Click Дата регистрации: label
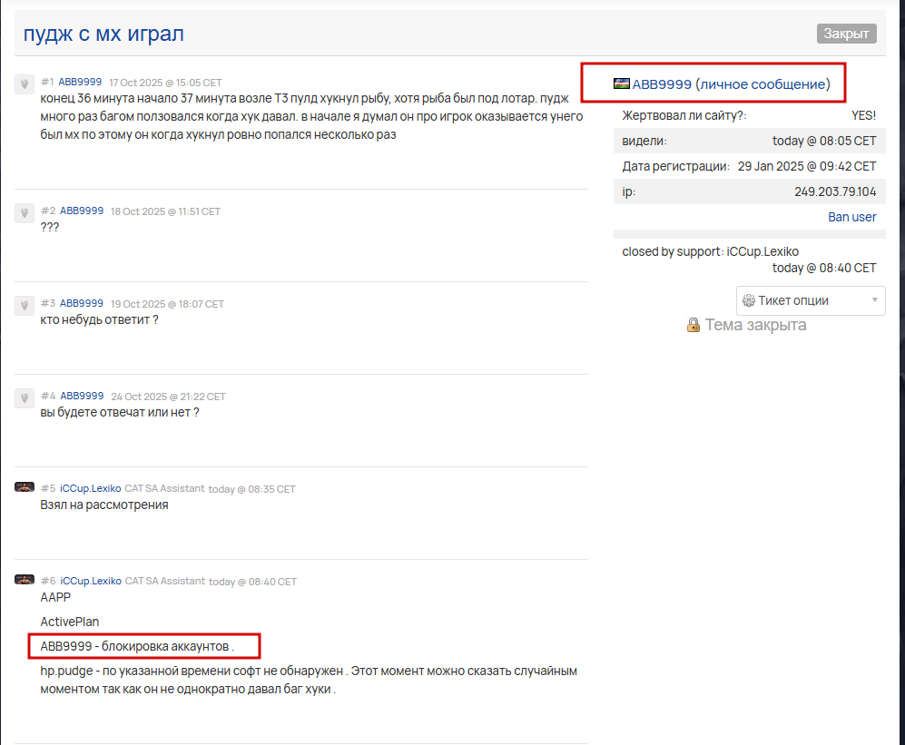The width and height of the screenshot is (905, 745). click(676, 166)
